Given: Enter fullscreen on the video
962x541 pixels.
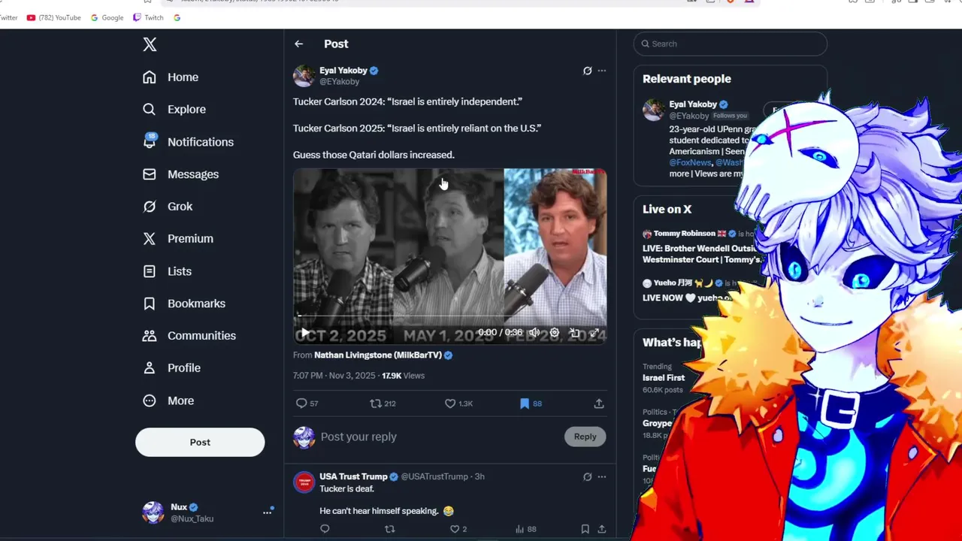Looking at the screenshot, I should [594, 332].
